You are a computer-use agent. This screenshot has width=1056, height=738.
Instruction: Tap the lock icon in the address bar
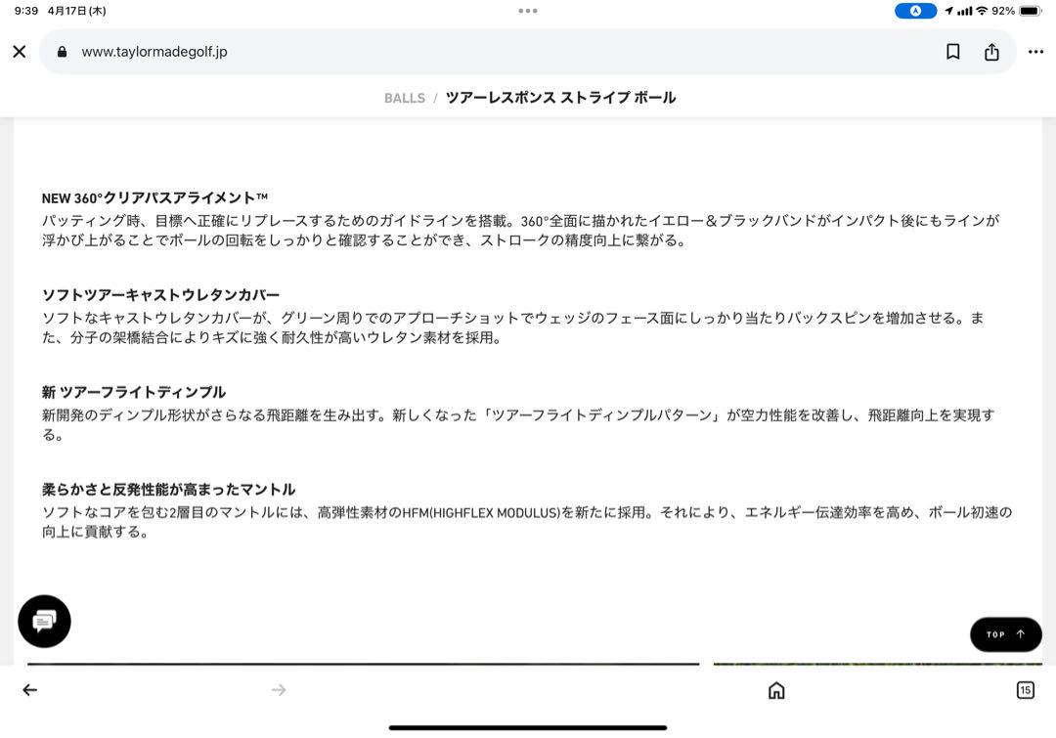[62, 52]
